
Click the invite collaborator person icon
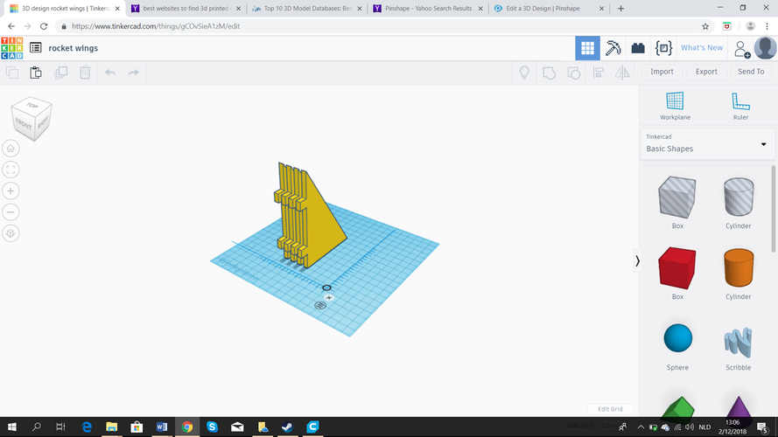742,49
